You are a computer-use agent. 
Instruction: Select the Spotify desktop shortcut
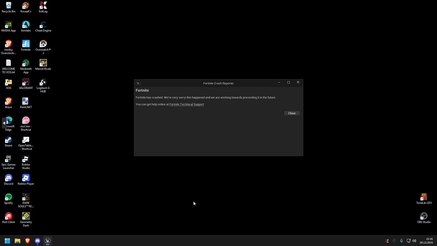[8, 199]
